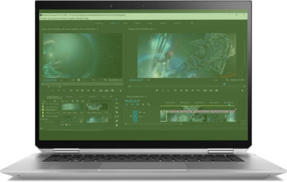Step back one frame in Source monitor

click(77, 90)
